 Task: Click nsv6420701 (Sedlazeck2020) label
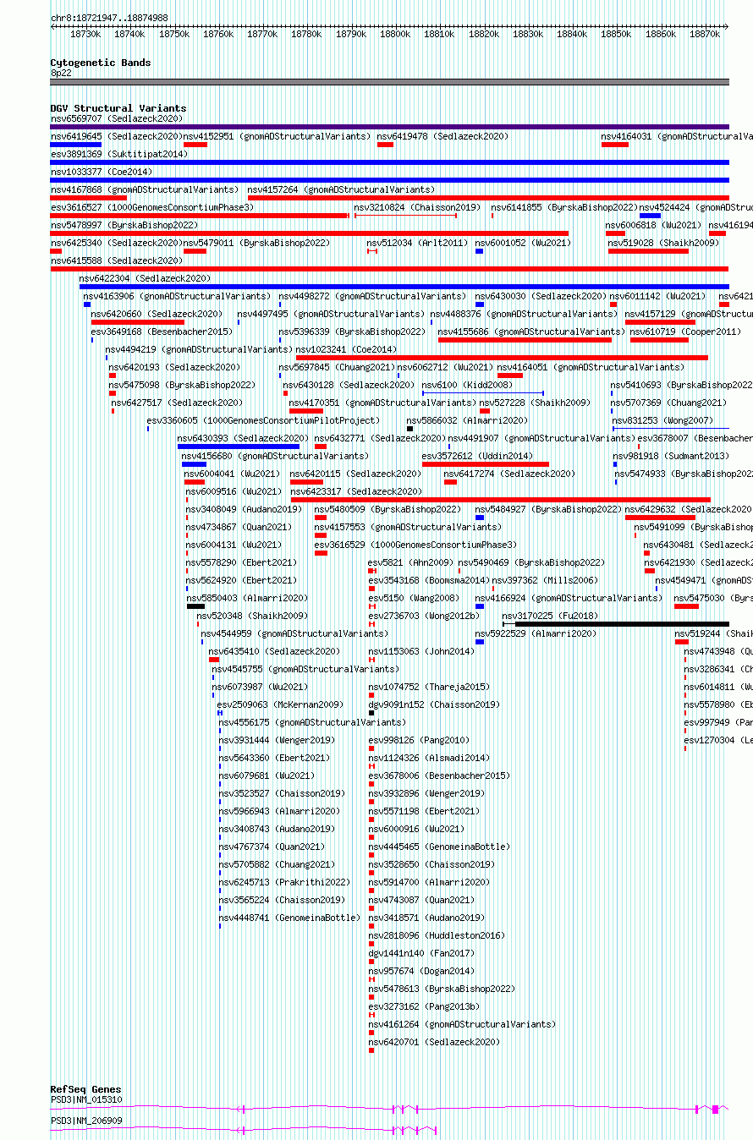point(434,1042)
